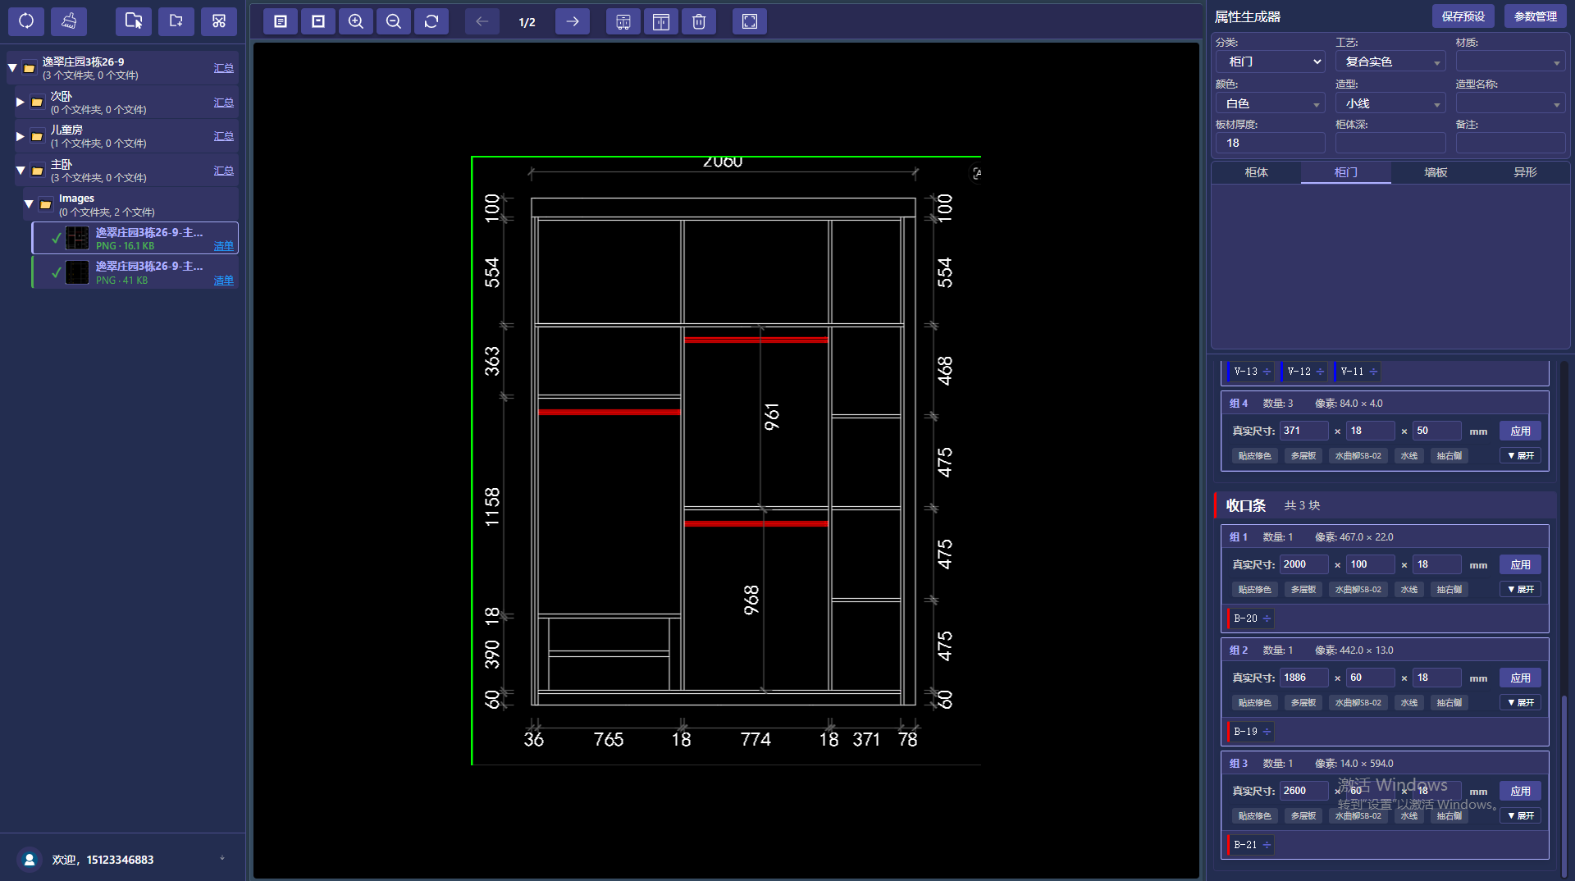Image resolution: width=1575 pixels, height=881 pixels.
Task: Open the 清单 link for the 41 KB PNG
Action: point(223,281)
